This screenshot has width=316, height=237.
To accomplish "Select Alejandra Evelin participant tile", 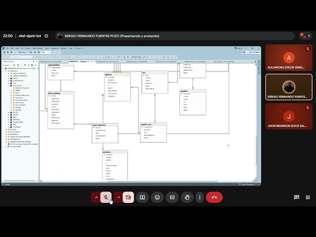I will 289,58.
